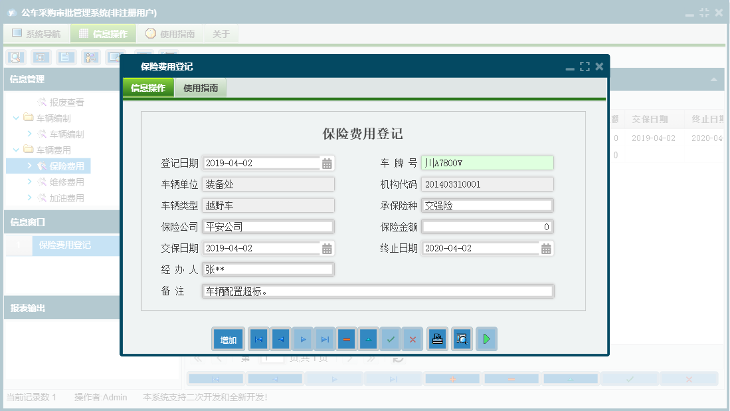The height and width of the screenshot is (411, 730).
Task: Confirm the record with green check icon
Action: (x=391, y=339)
